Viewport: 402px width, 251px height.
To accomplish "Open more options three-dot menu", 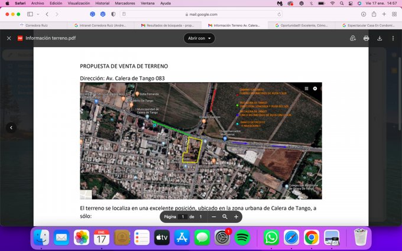I will pos(393,38).
